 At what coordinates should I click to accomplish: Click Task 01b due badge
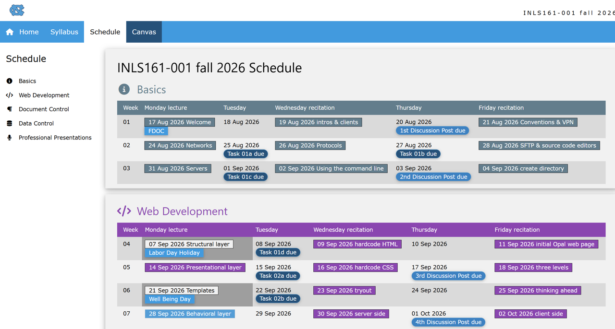pyautogui.click(x=418, y=154)
